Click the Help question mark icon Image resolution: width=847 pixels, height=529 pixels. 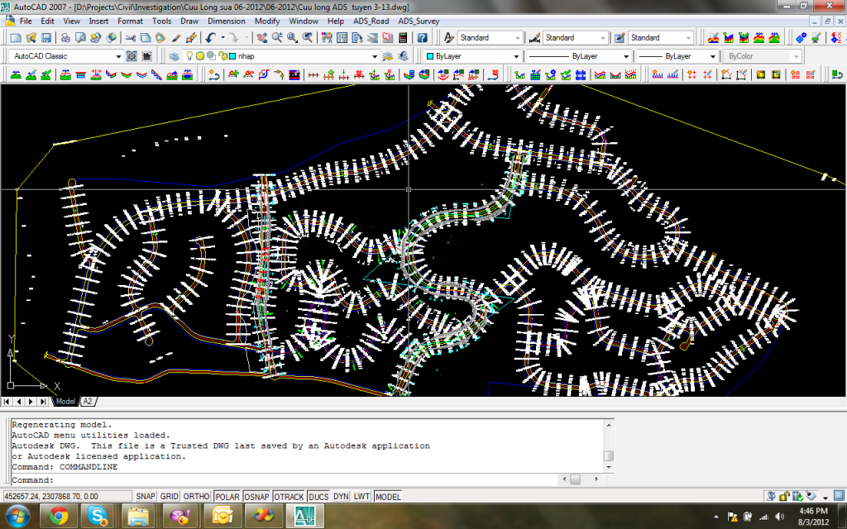(x=422, y=38)
